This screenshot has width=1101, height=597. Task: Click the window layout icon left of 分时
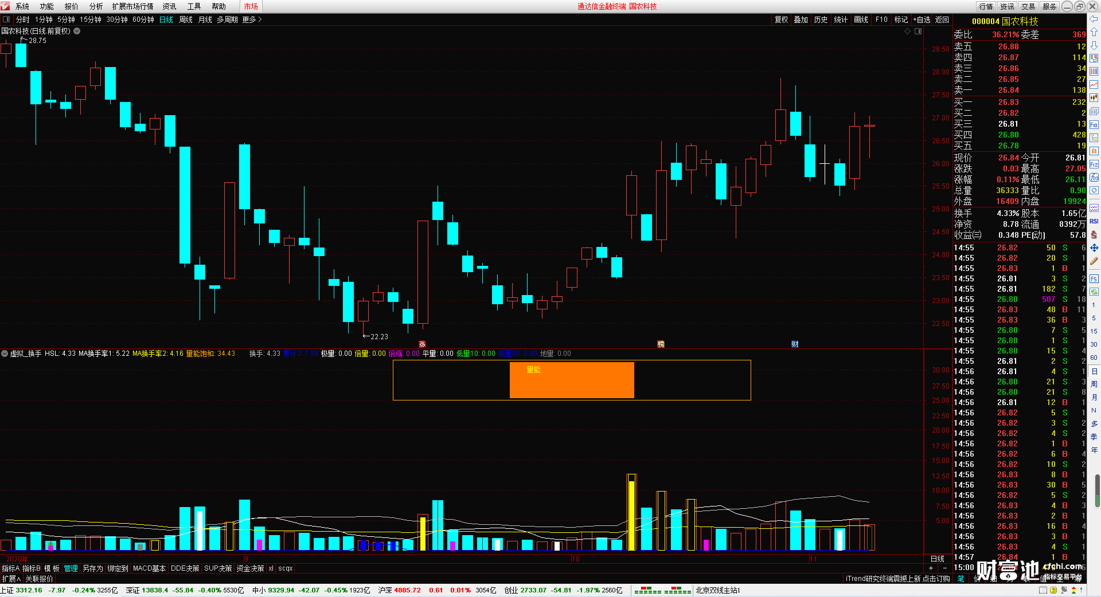(6, 19)
